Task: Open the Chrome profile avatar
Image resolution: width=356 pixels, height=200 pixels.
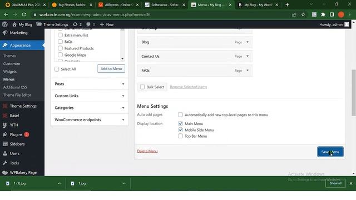Action: pos(341,14)
